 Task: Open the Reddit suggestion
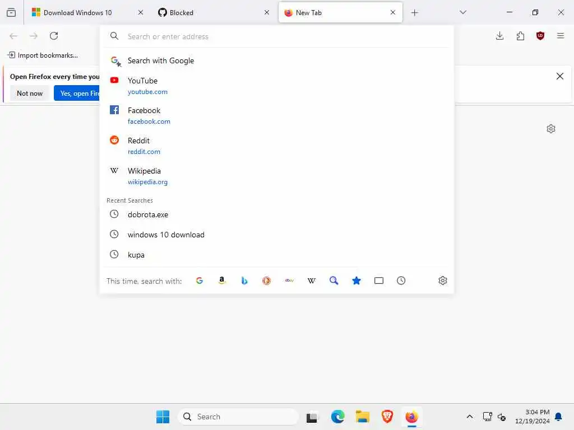[x=277, y=146]
